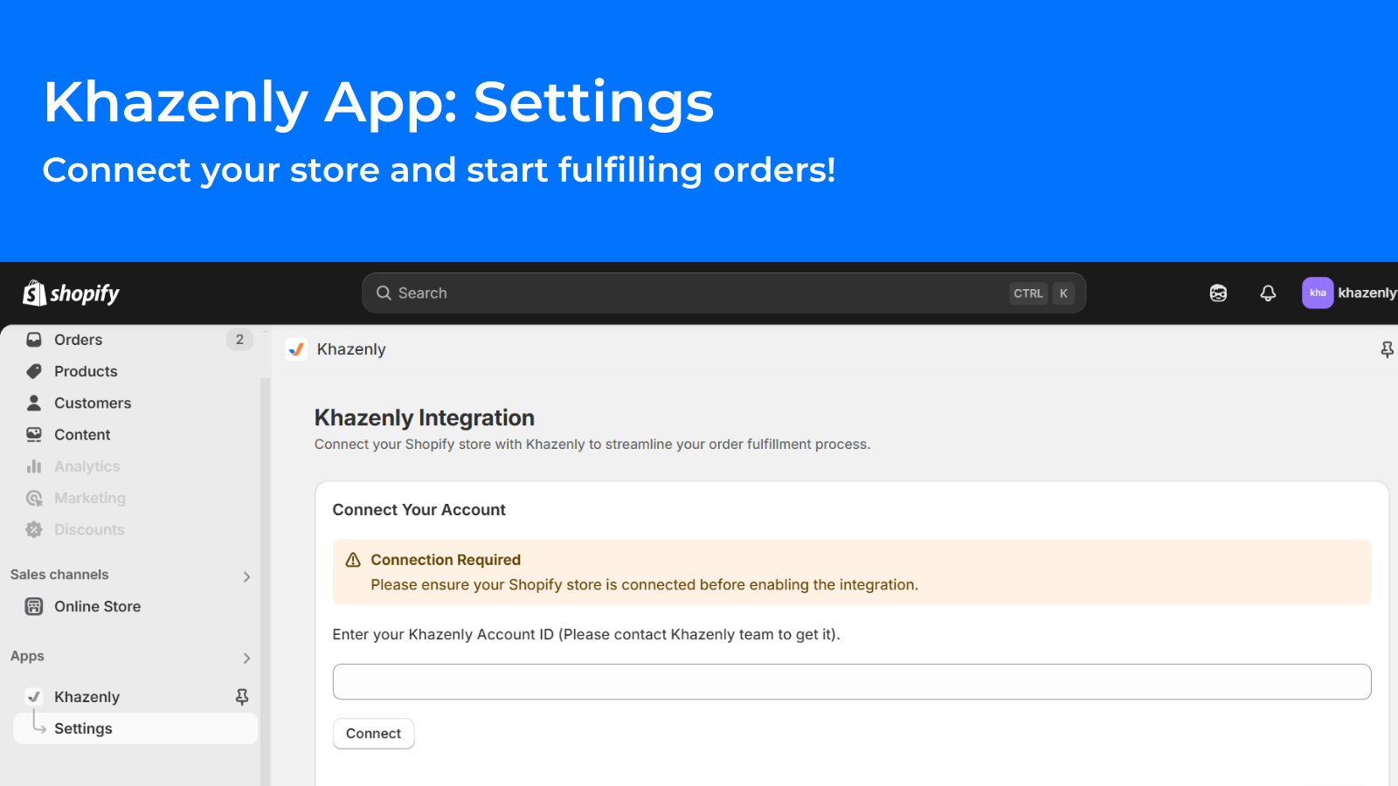Expand the Sales channels section
Screen dimensions: 1398x786
coord(246,576)
